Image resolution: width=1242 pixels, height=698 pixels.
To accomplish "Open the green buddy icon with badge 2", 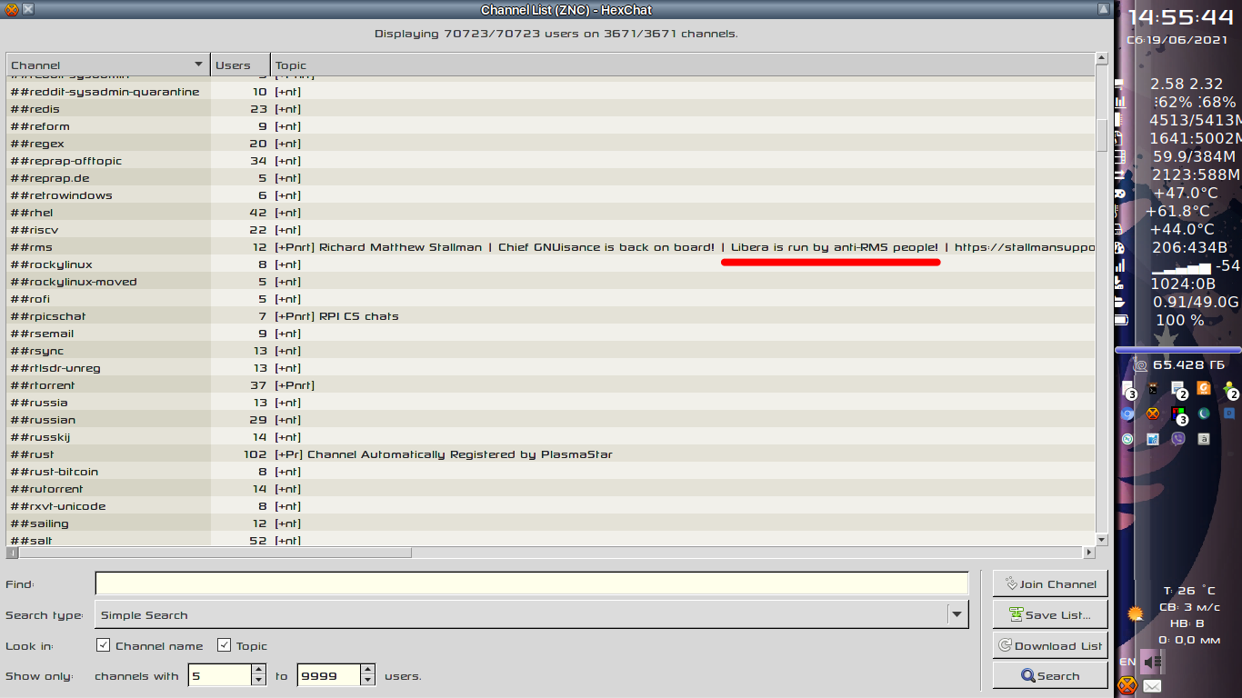I will (x=1229, y=389).
